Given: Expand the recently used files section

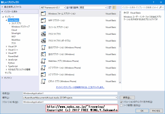Looking at the screenshot, I should (2, 7).
